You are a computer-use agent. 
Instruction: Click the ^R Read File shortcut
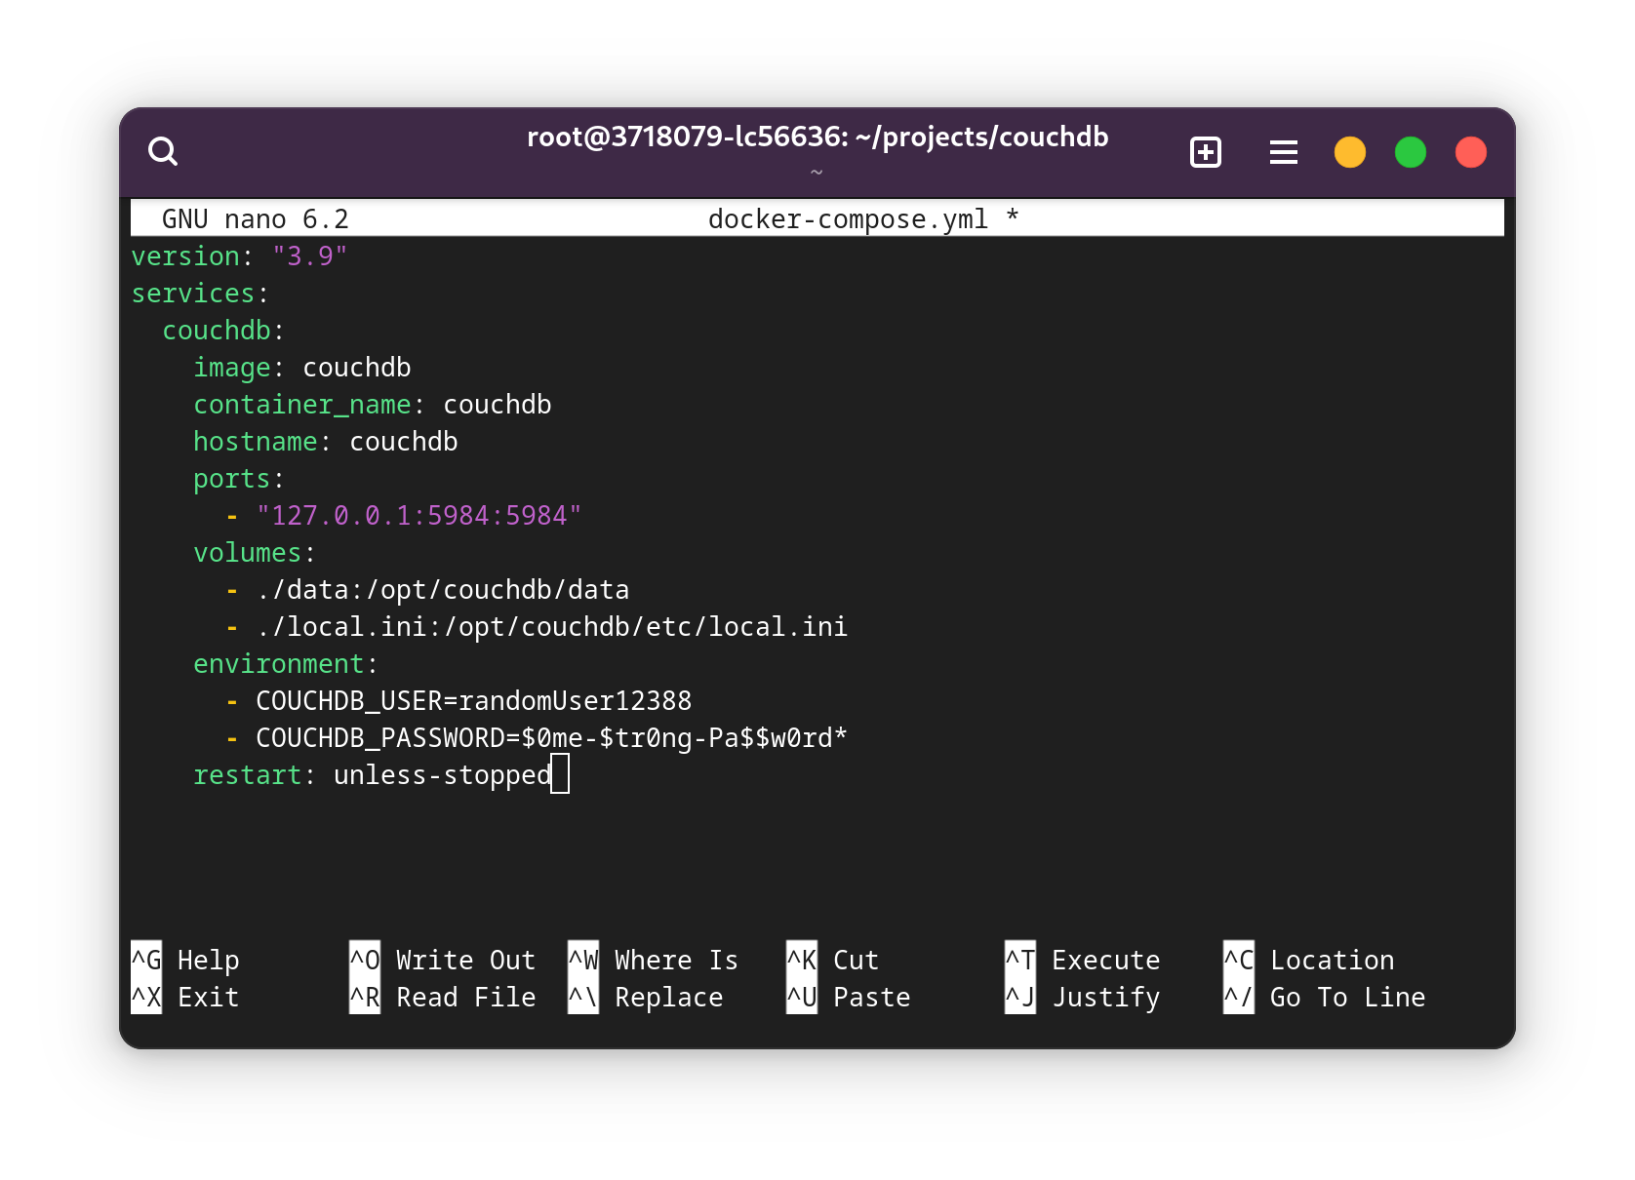[x=443, y=997]
